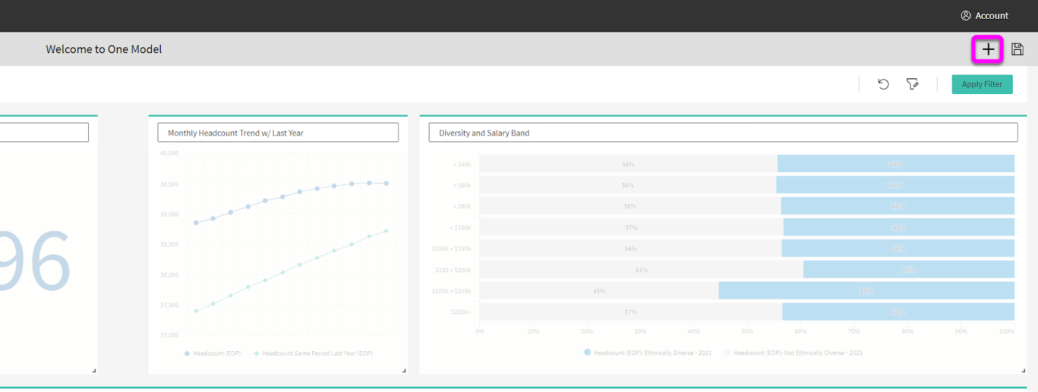This screenshot has height=392, width=1038.
Task: Click the Welcome to One Model heading
Action: (x=104, y=49)
